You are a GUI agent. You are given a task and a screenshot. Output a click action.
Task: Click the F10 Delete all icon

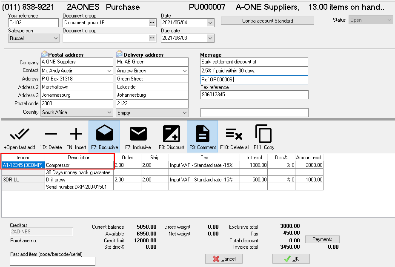coord(235,135)
